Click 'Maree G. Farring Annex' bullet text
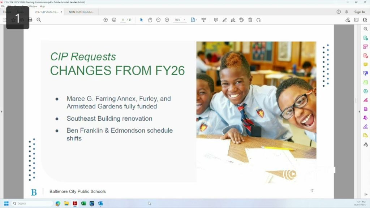Screen dimensions: 370x208 click(x=101, y=99)
